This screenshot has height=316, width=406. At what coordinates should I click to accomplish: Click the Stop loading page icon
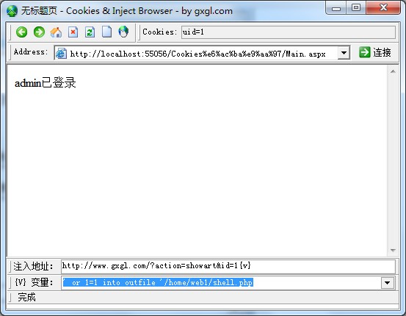tap(73, 32)
